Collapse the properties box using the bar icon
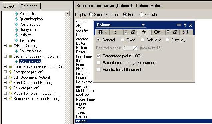The width and height of the screenshot is (212, 124). coord(179,25)
